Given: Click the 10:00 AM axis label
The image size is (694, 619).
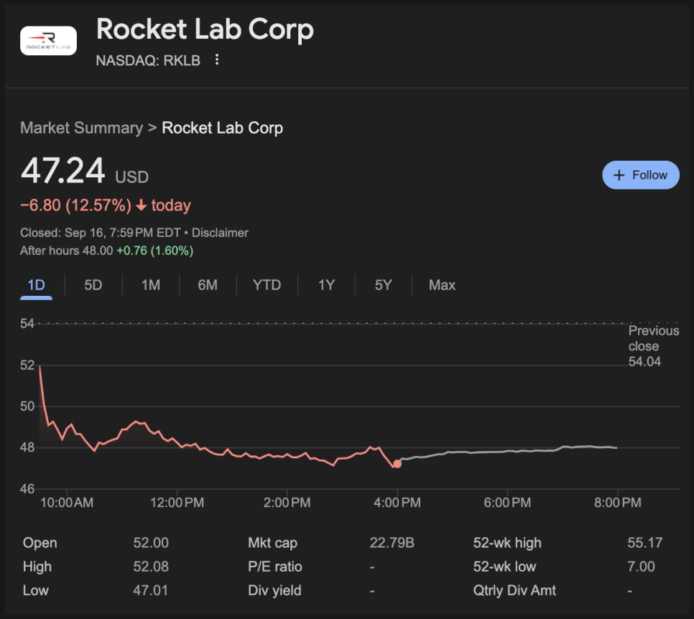Looking at the screenshot, I should click(x=67, y=503).
